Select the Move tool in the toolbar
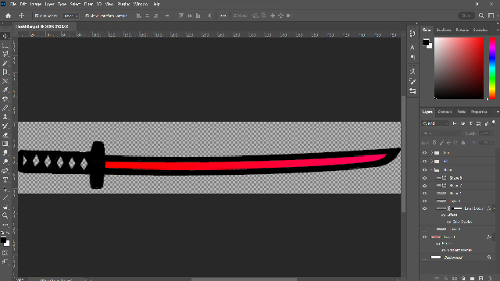This screenshot has height=281, width=500. point(5,36)
